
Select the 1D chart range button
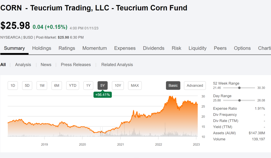pyautogui.click(x=13, y=86)
